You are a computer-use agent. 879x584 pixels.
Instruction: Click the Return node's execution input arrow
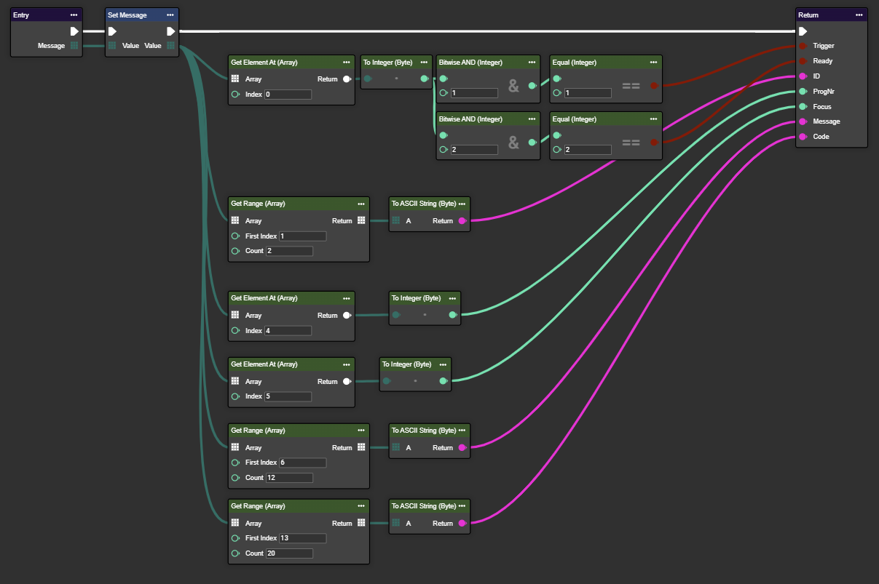pyautogui.click(x=803, y=31)
